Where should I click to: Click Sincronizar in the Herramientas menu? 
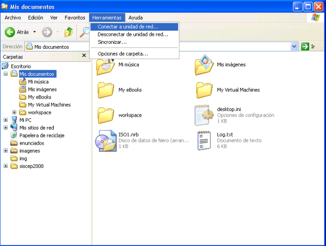112,42
